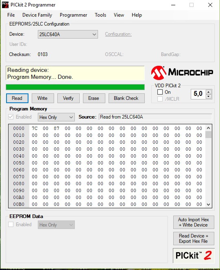The height and width of the screenshot is (270, 220).
Task: Open the Programmer menu
Action: [74, 15]
